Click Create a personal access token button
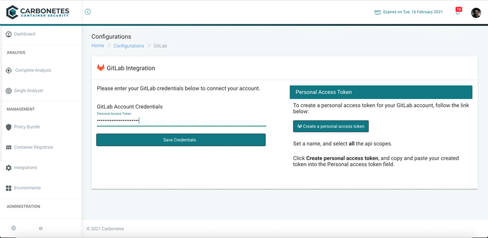 (331, 126)
